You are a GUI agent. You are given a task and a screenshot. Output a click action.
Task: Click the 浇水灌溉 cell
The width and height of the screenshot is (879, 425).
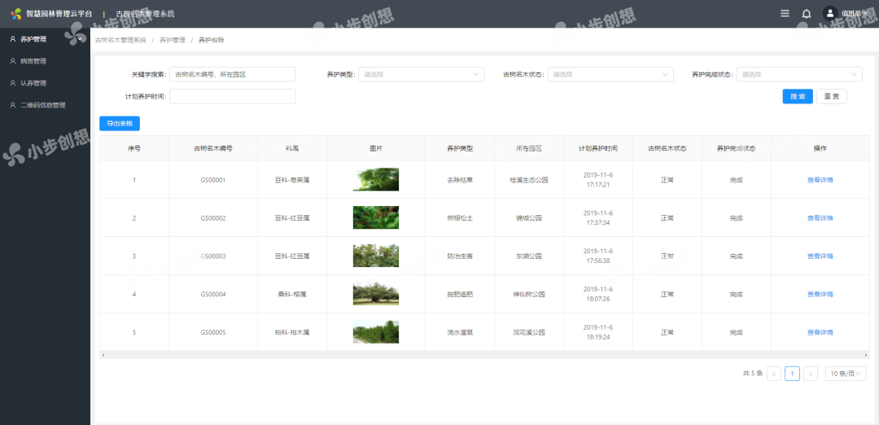coord(460,332)
